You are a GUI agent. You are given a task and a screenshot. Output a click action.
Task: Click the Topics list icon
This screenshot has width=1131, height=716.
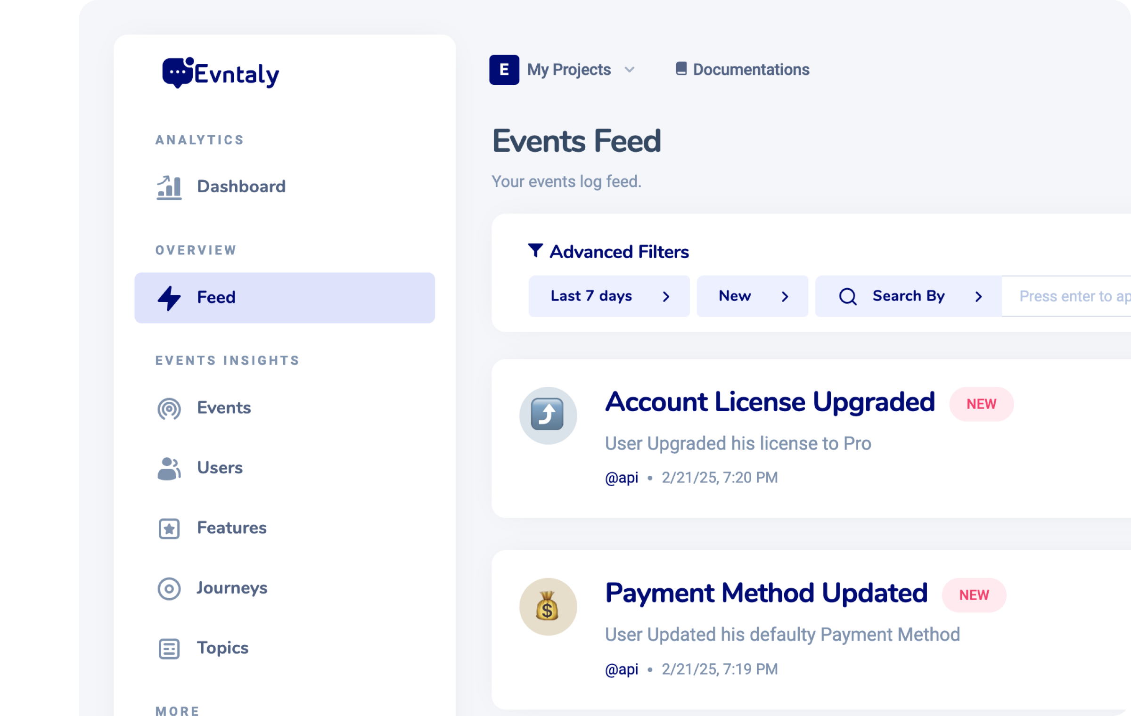click(x=169, y=649)
